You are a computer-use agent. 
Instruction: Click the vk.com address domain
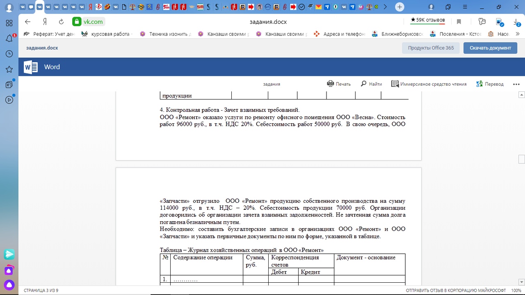tap(92, 22)
